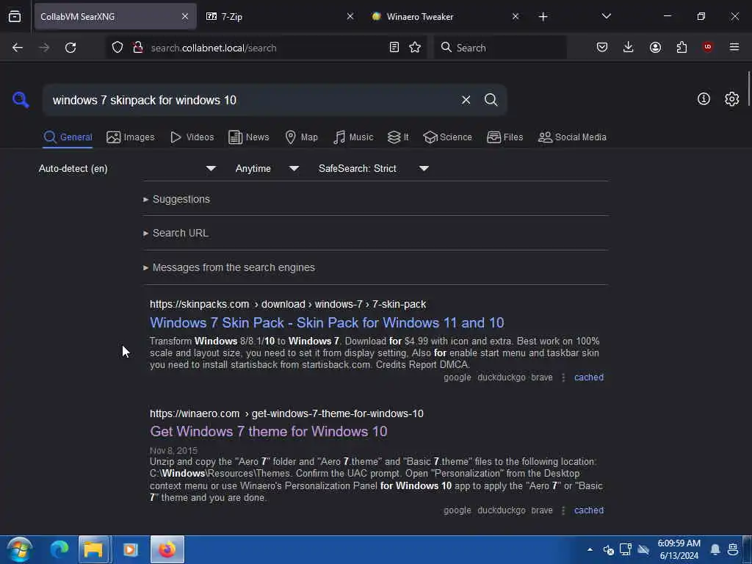
Task: Focus the SearXNG search query field
Action: (x=252, y=100)
